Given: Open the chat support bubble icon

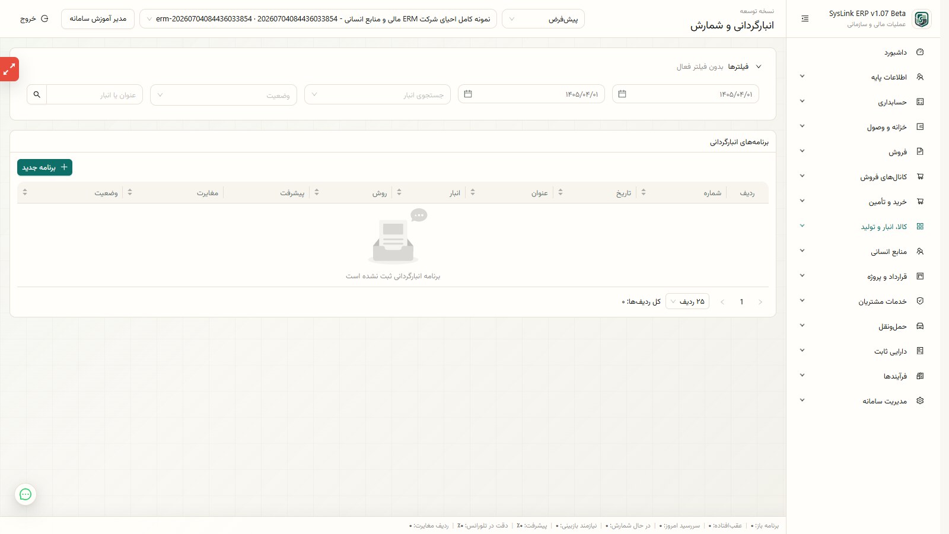Looking at the screenshot, I should [x=26, y=494].
